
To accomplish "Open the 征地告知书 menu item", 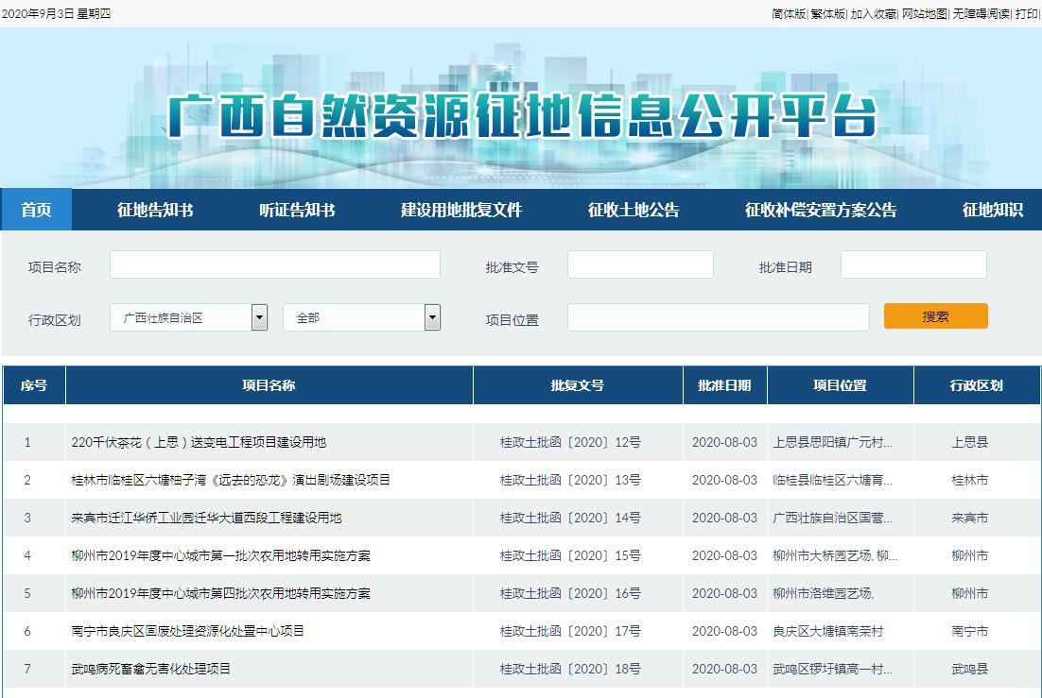I will pos(155,210).
